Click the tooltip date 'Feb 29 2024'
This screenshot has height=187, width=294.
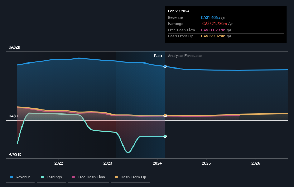click(x=179, y=11)
